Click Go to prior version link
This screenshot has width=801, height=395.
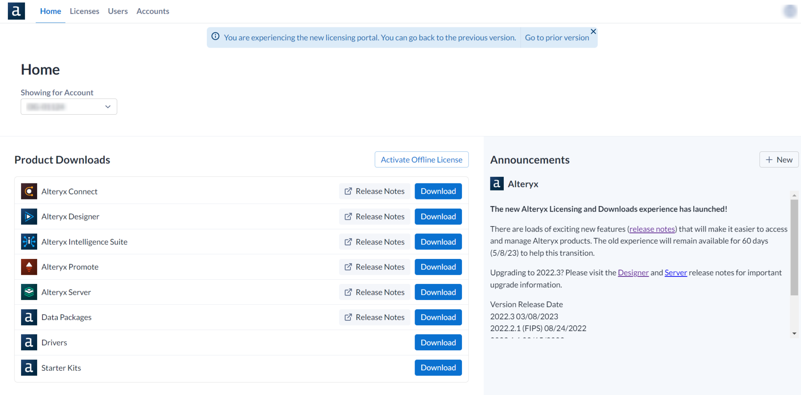[557, 38]
